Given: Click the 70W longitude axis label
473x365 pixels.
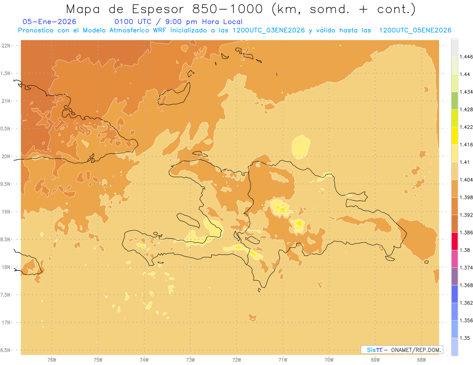Looking at the screenshot, I should [x=329, y=360].
